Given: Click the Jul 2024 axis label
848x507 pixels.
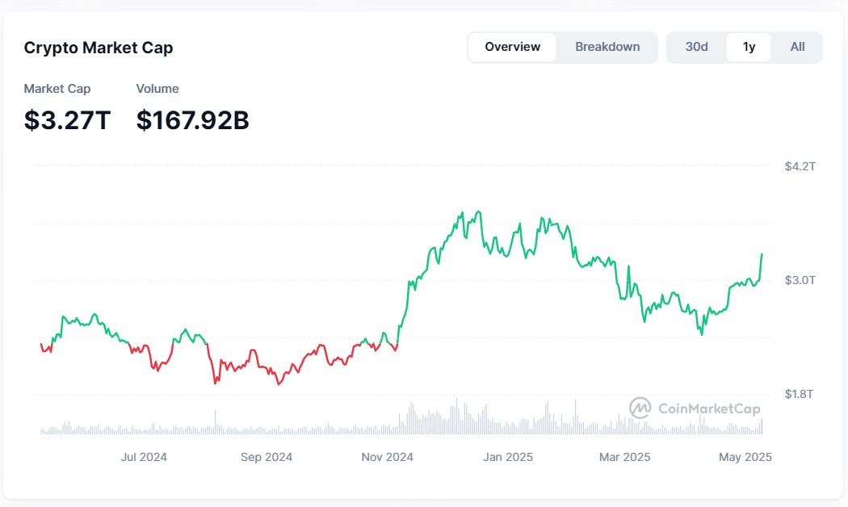Looking at the screenshot, I should pos(144,457).
